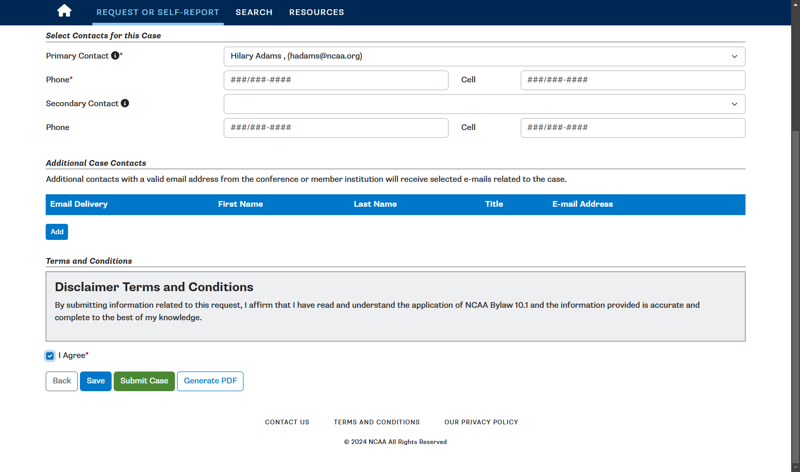The width and height of the screenshot is (800, 472).
Task: Click the Title column header
Action: [494, 204]
